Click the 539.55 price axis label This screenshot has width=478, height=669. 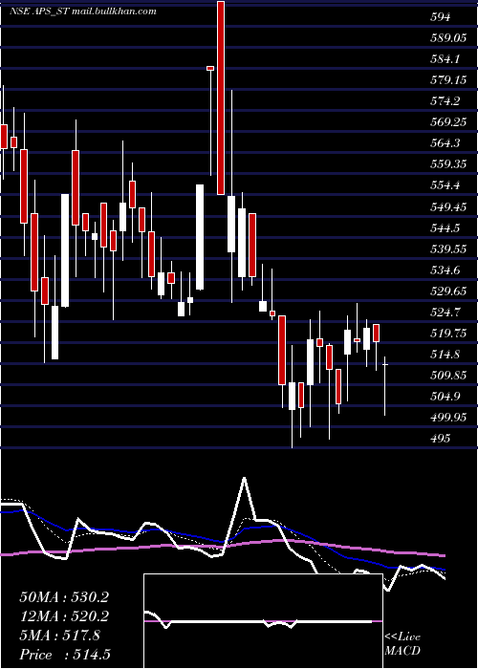(448, 248)
